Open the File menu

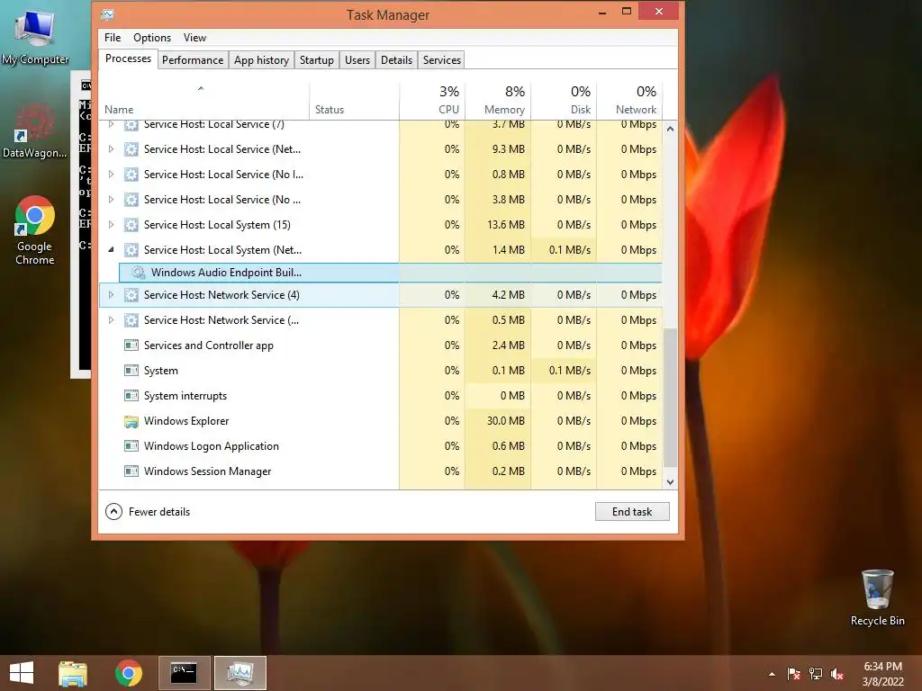click(x=113, y=38)
